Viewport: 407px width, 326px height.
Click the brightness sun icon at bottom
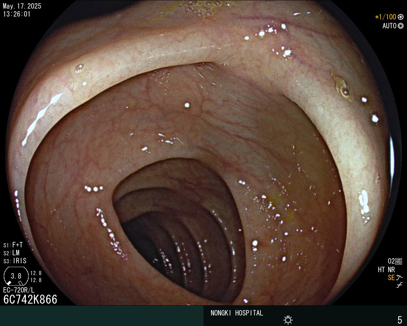click(x=288, y=320)
